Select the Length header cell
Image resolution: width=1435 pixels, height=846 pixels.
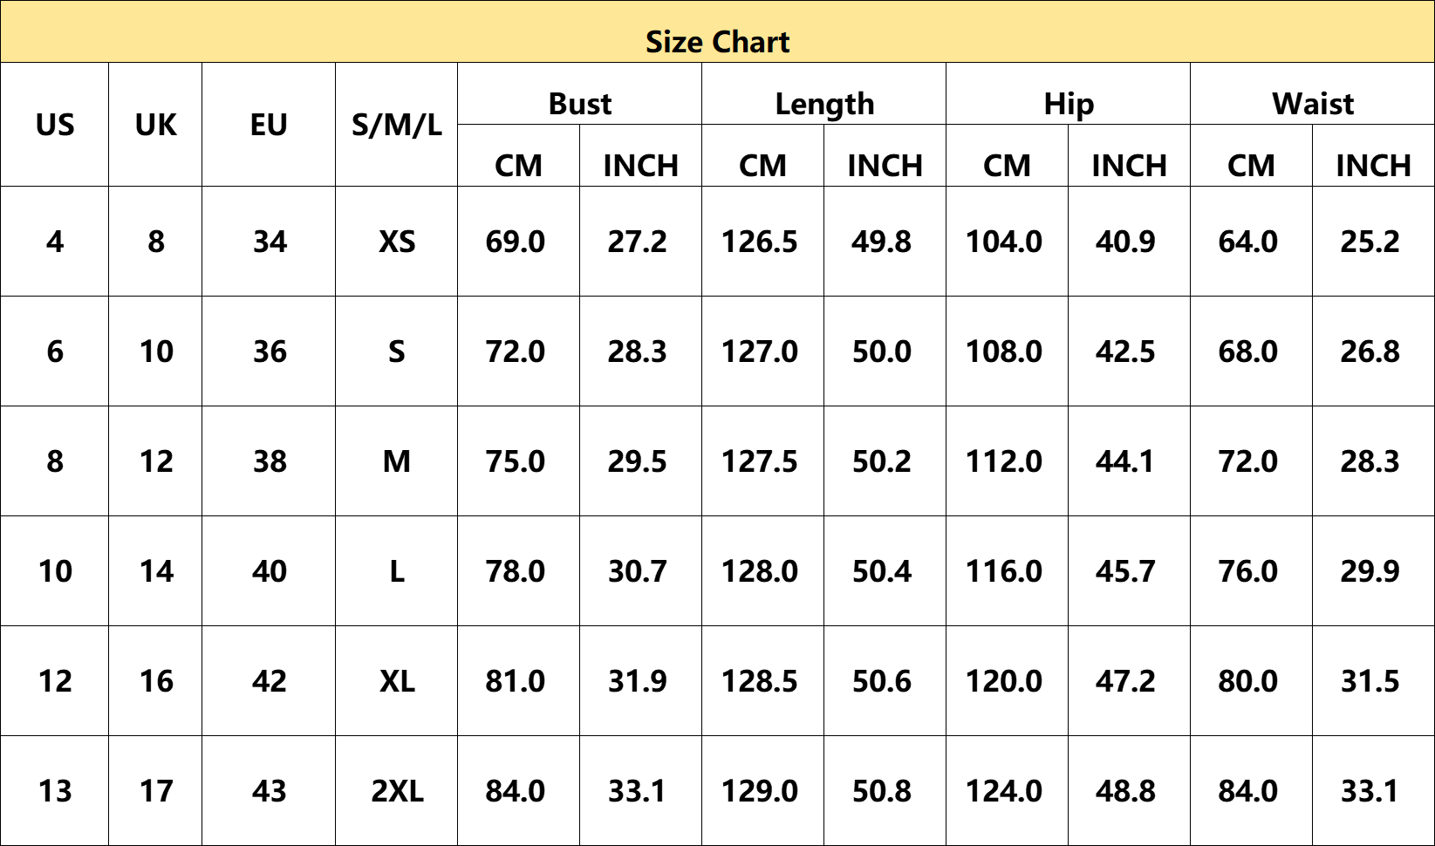pyautogui.click(x=823, y=94)
